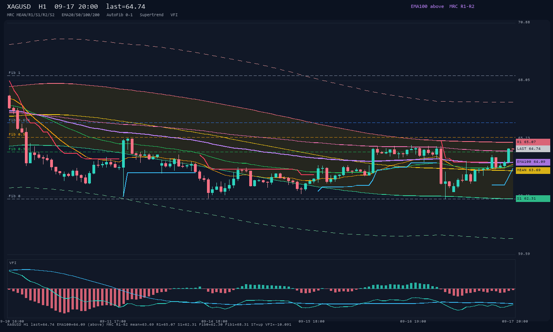Click the 09-10 16:00 time axis label
Screen dimensions: 553x332
(x=12, y=321)
